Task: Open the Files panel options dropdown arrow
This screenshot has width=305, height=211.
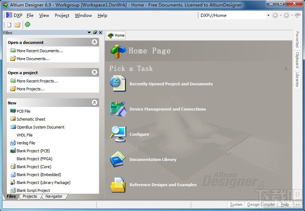Action: (x=89, y=32)
